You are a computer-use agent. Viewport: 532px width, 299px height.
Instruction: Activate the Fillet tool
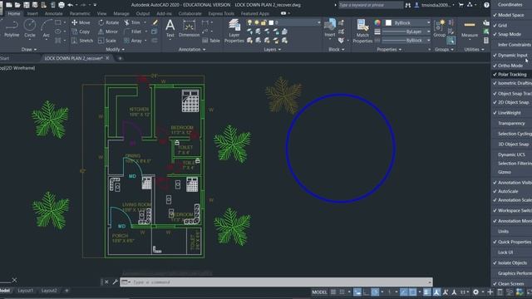tap(133, 32)
